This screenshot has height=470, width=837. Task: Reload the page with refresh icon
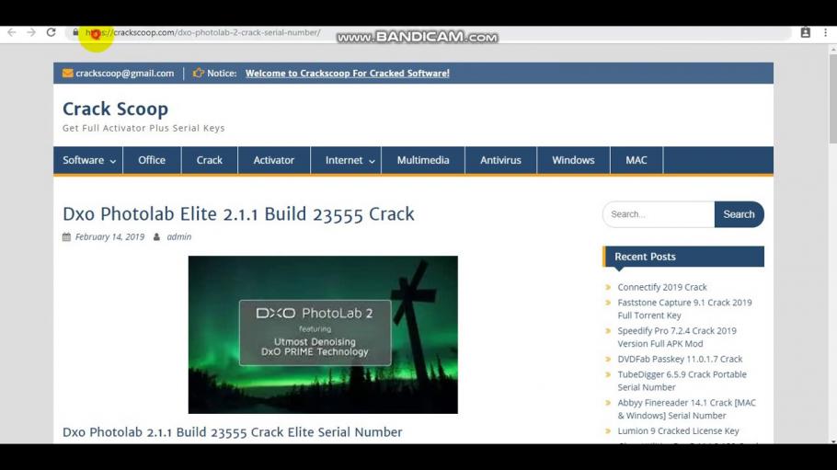click(51, 32)
